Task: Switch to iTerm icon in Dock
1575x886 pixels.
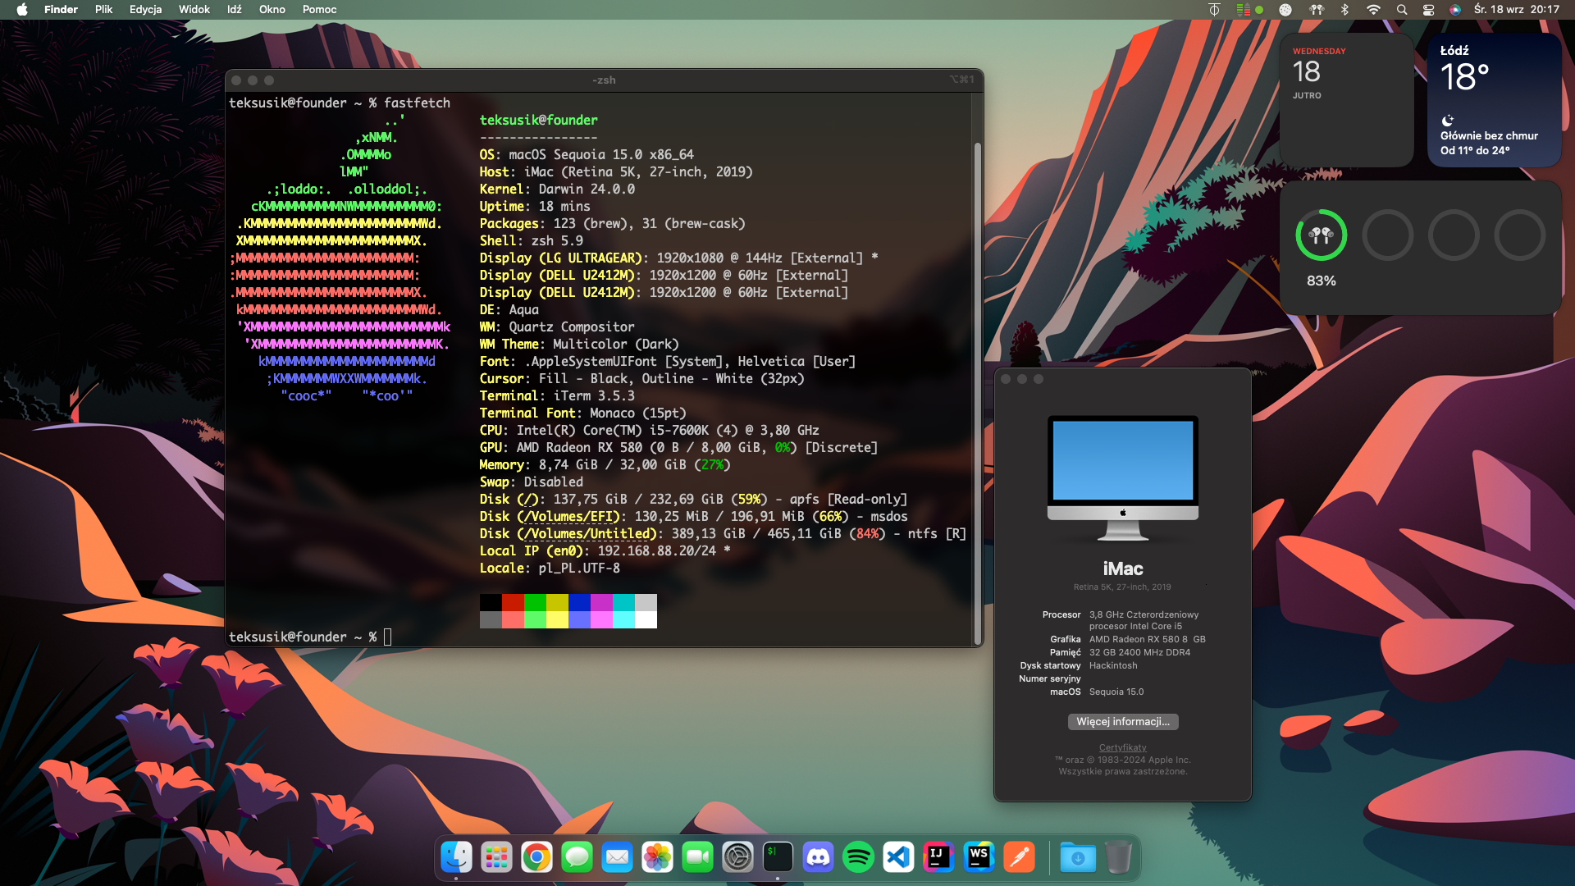Action: tap(778, 857)
